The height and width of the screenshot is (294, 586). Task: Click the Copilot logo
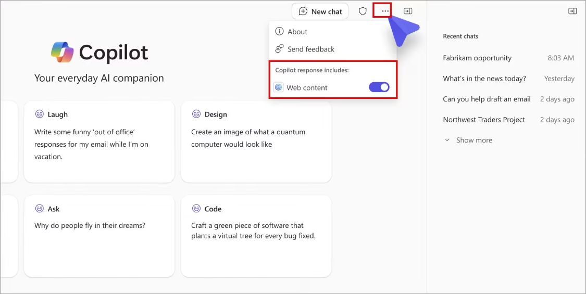(x=63, y=52)
